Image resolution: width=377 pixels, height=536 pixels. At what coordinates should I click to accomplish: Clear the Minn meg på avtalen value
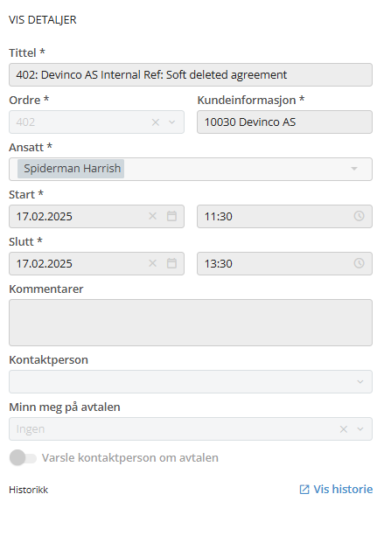(x=344, y=429)
